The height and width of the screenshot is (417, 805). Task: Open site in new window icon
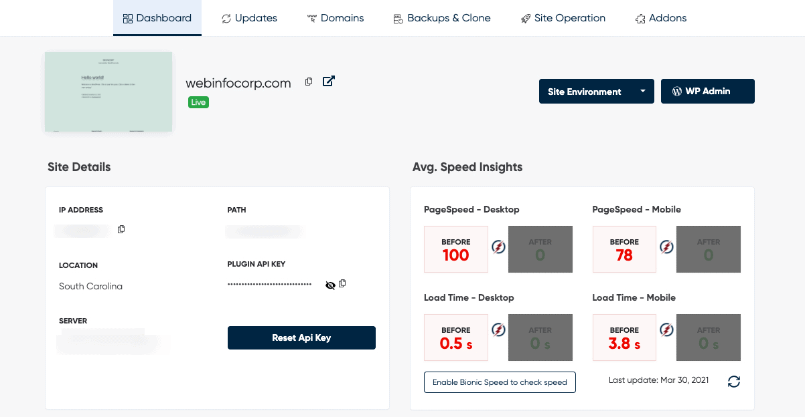click(x=329, y=81)
